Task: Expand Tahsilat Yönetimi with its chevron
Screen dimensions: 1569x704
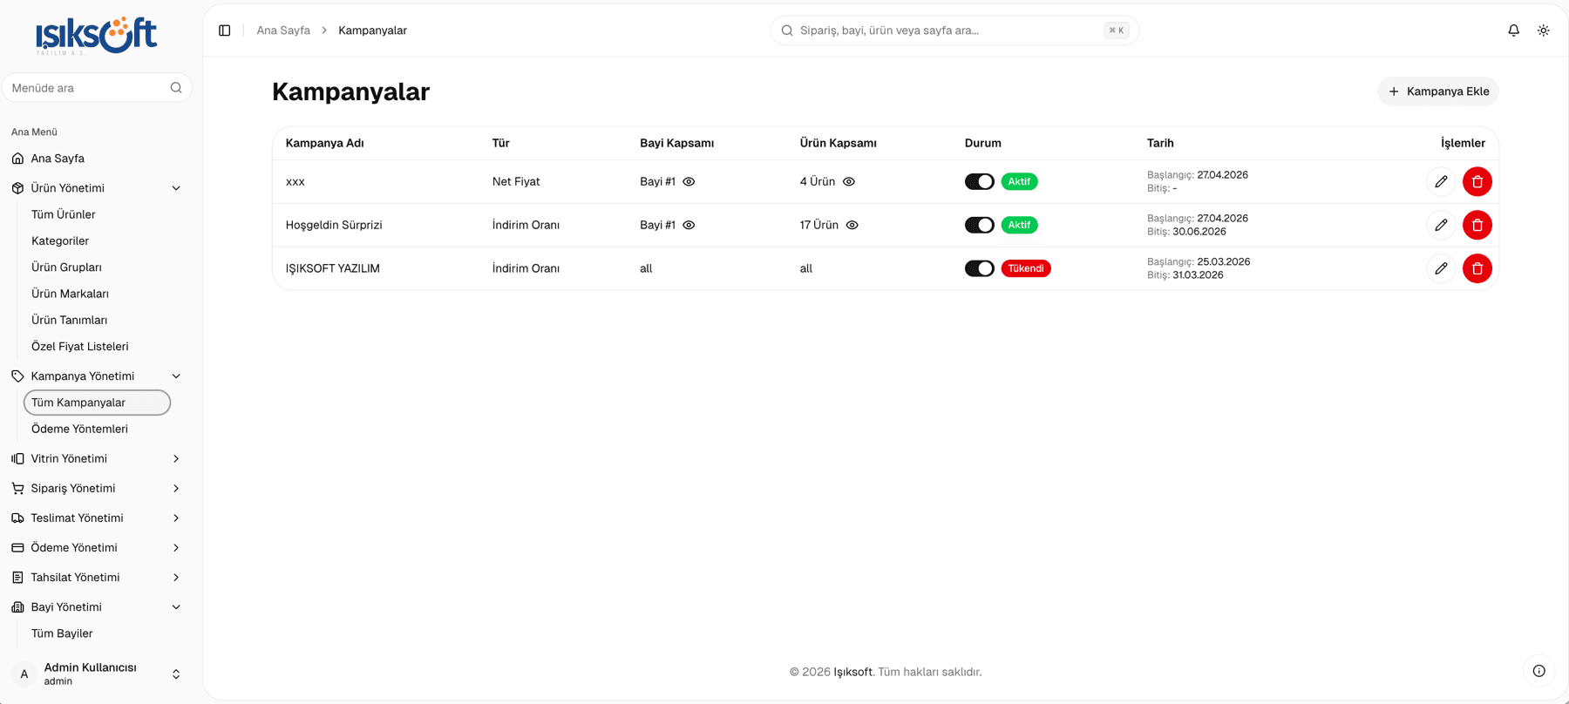Action: (x=176, y=577)
